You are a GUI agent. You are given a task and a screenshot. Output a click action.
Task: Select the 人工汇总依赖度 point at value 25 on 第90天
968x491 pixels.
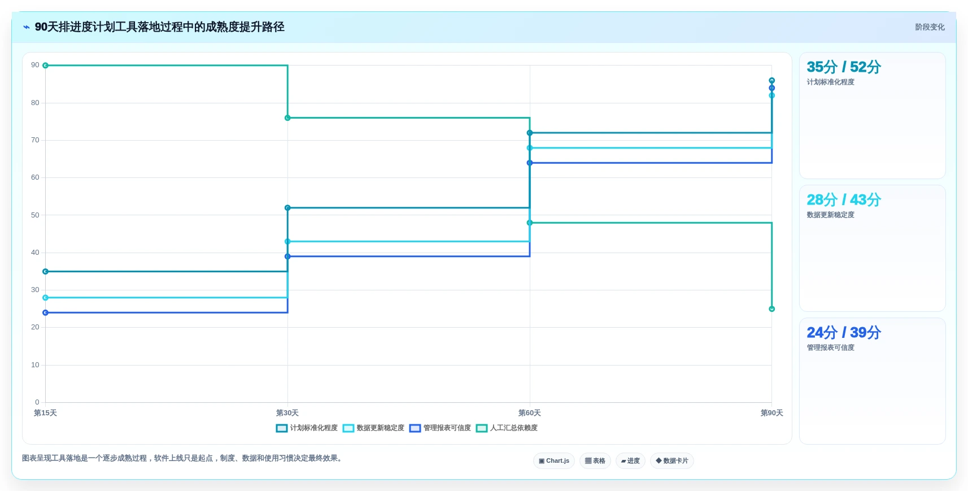point(772,309)
